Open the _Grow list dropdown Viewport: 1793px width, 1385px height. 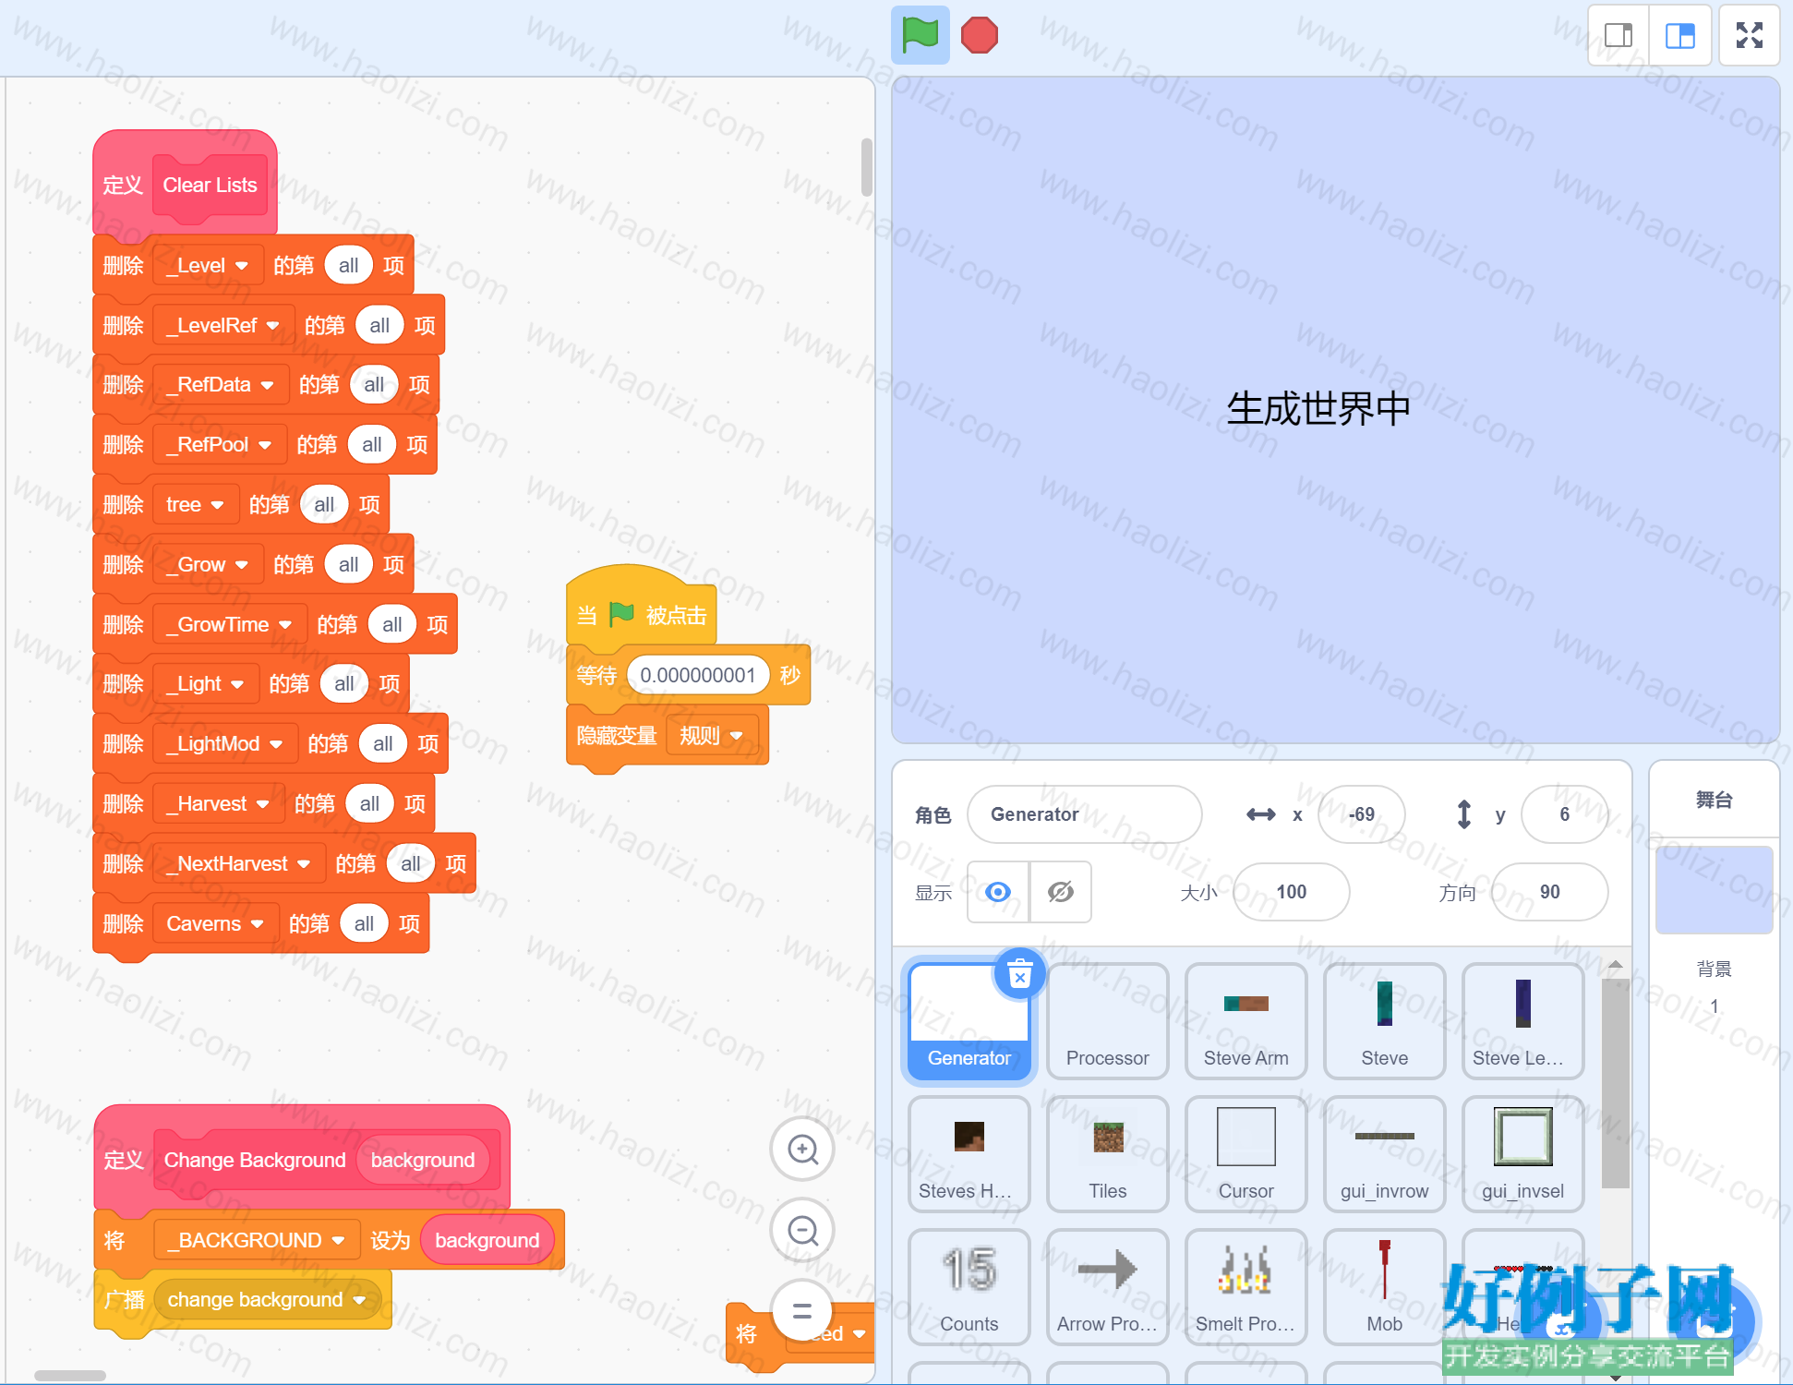click(x=209, y=565)
